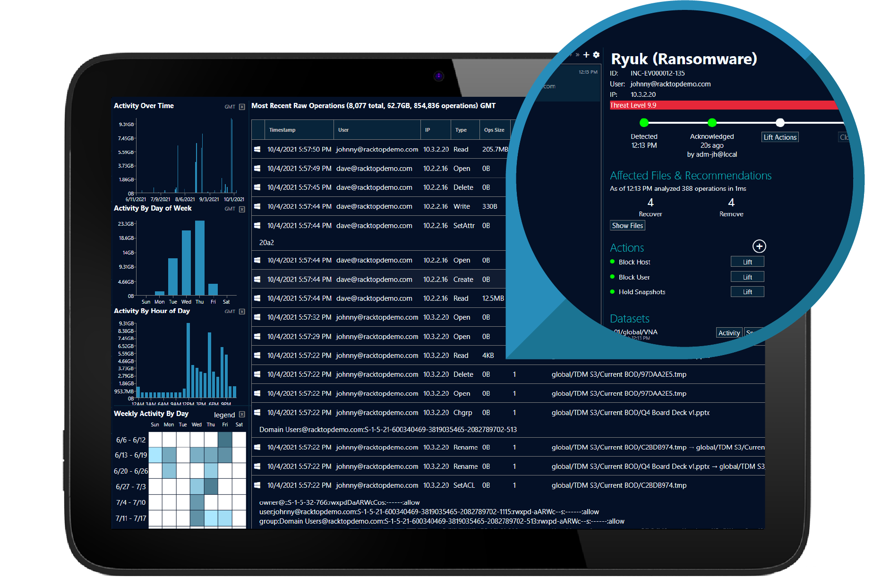The width and height of the screenshot is (873, 577).
Task: Click the 6/13 - 6/19 Sunday heatmap cell
Action: click(x=155, y=455)
